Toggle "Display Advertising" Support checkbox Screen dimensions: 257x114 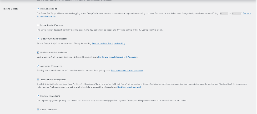point(38,39)
